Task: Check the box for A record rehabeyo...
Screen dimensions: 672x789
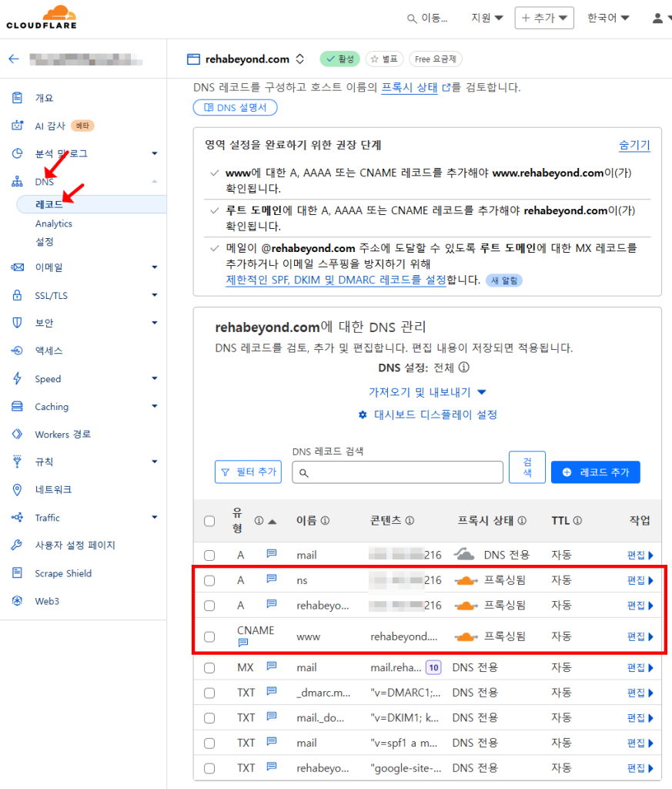Action: coord(209,606)
